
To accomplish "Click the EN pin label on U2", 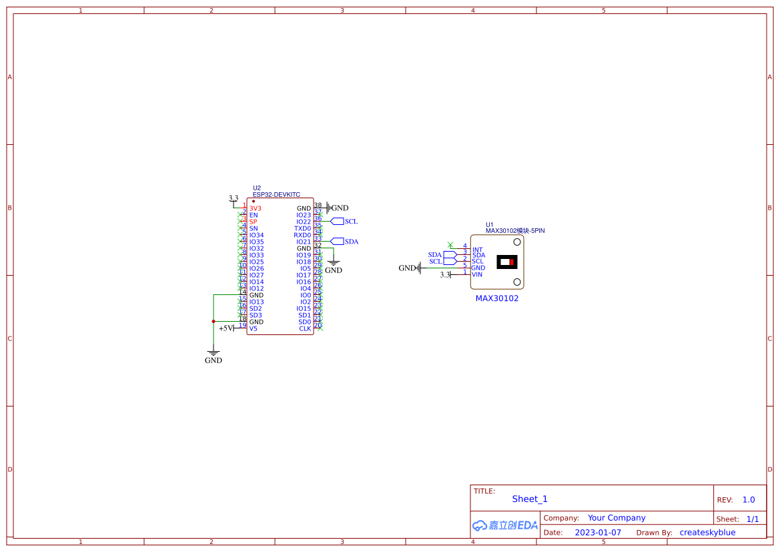I will pyautogui.click(x=254, y=215).
